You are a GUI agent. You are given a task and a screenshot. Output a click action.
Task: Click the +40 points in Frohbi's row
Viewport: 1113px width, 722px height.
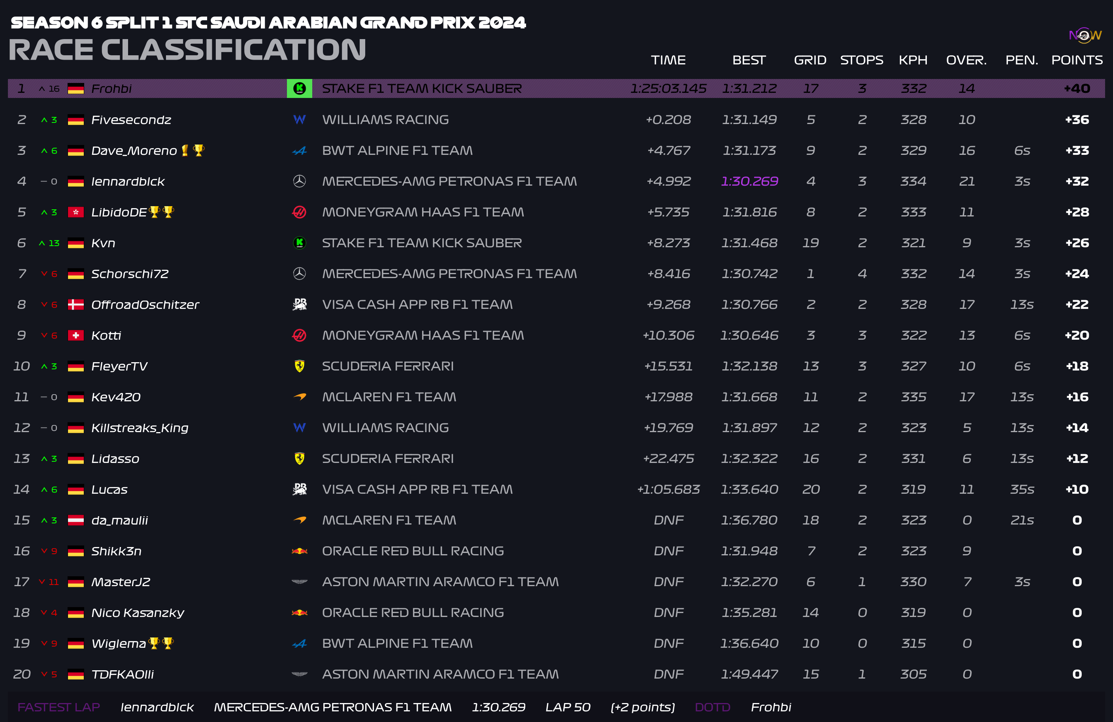1077,88
